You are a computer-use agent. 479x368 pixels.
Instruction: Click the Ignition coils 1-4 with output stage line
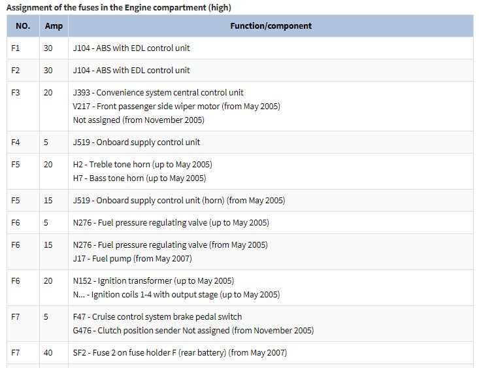pos(176,295)
